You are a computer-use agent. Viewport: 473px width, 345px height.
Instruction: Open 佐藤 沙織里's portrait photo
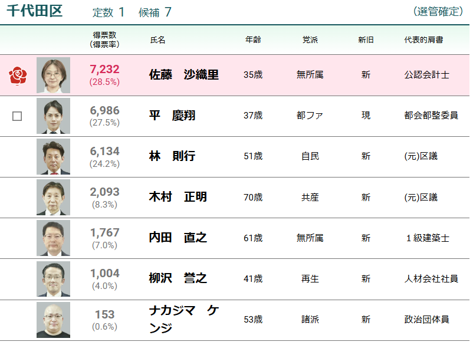54,75
